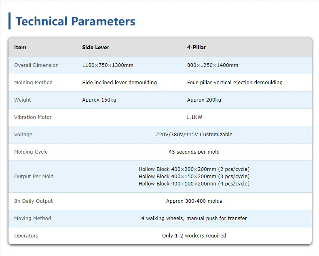Viewport: 319px width, 256px height.
Task: Select Hollow Block 400×100×200mm line
Action: [x=194, y=184]
